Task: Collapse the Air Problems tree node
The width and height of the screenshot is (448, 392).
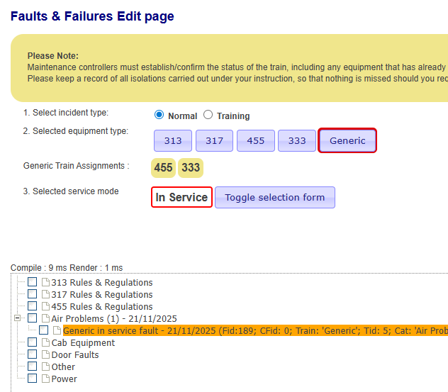Action: (x=16, y=318)
